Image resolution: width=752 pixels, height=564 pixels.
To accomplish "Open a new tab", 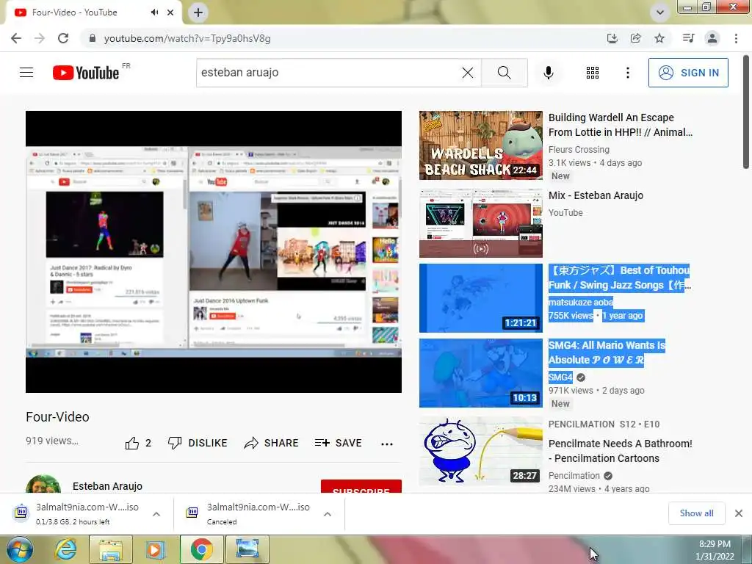I will click(198, 12).
